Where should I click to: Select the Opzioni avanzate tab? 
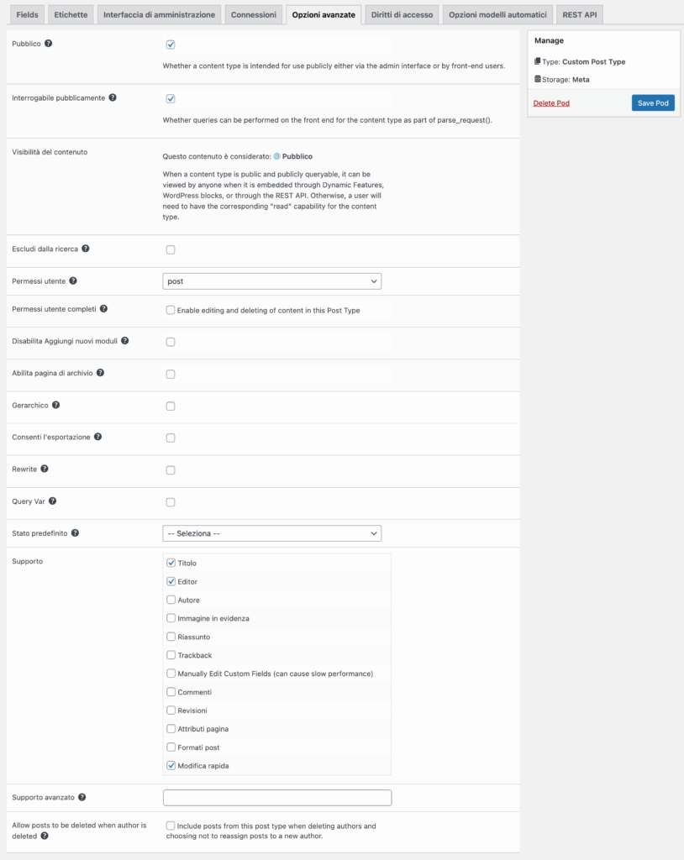(324, 15)
